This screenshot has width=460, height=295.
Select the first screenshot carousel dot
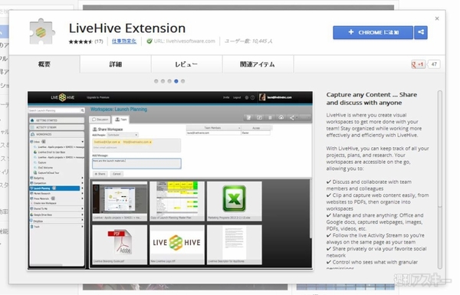[156, 81]
